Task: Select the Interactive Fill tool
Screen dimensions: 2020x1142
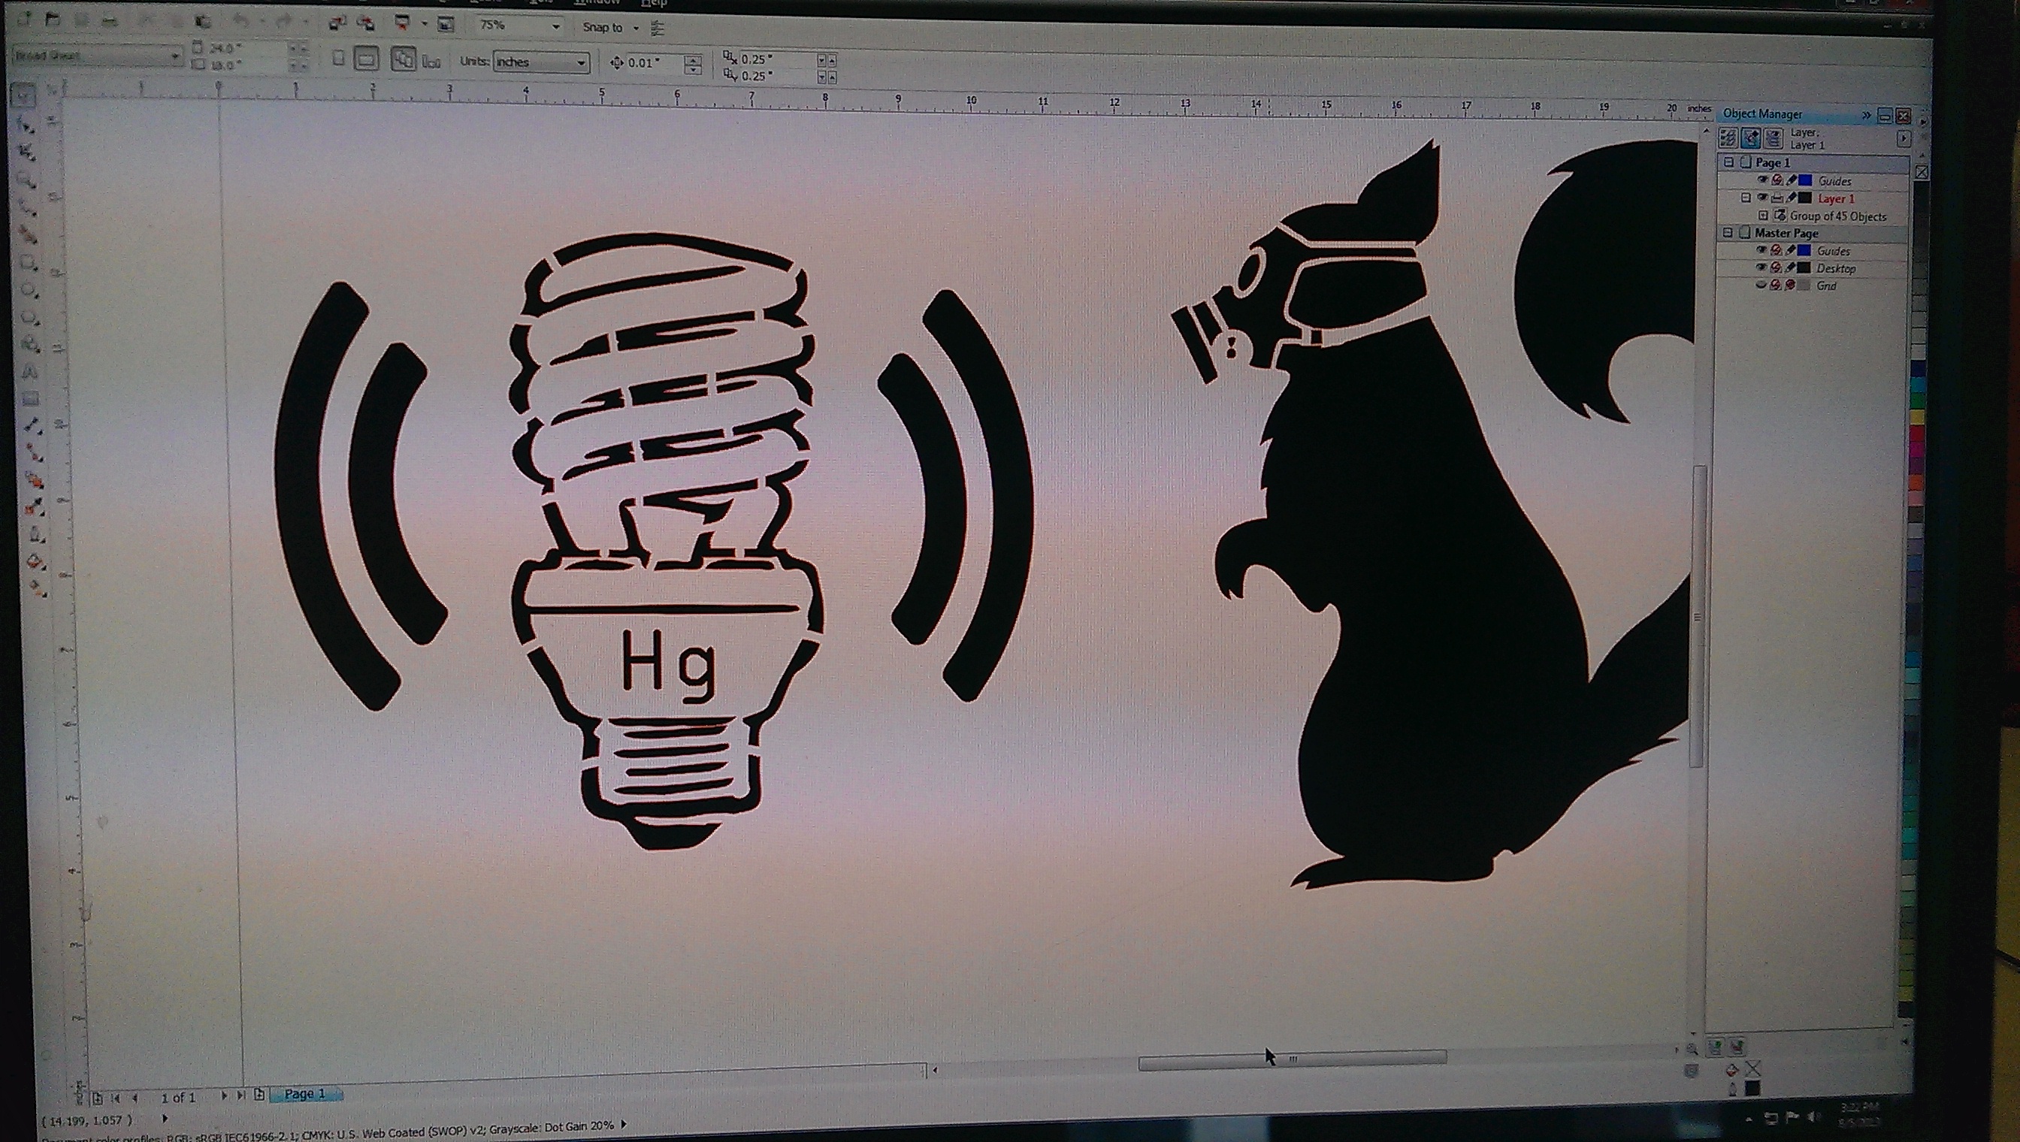Action: click(x=37, y=591)
